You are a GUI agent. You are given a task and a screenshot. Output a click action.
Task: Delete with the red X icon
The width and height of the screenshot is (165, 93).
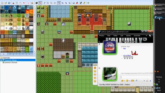click(x=24, y=3)
